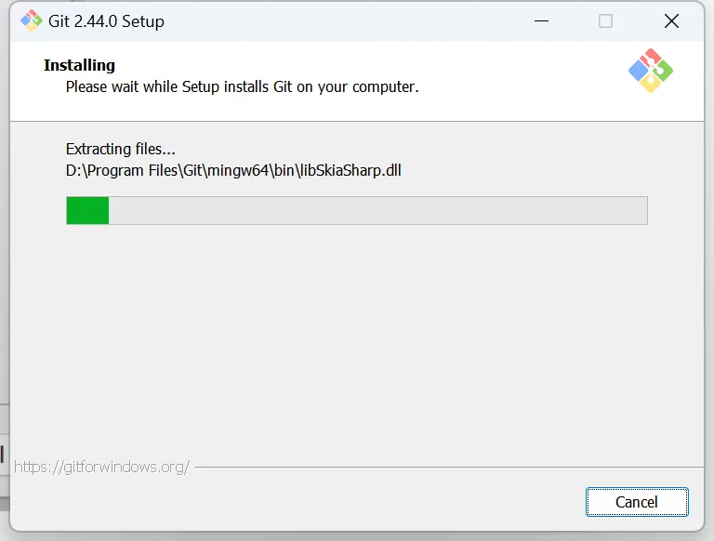Minimize the Git Setup window
This screenshot has height=541, width=714.
coord(540,20)
